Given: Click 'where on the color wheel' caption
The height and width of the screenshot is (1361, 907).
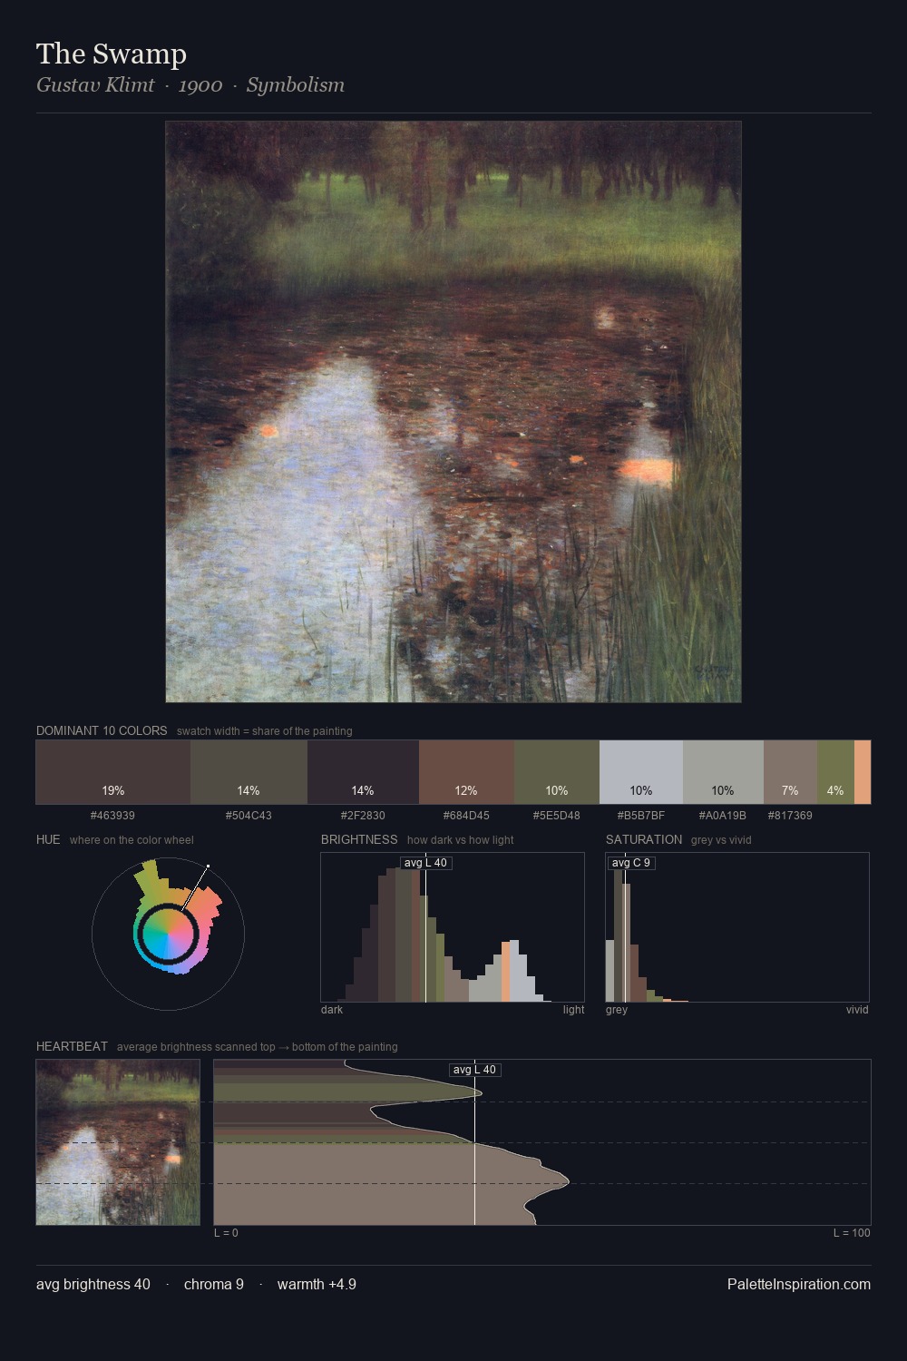Looking at the screenshot, I should pyautogui.click(x=132, y=840).
